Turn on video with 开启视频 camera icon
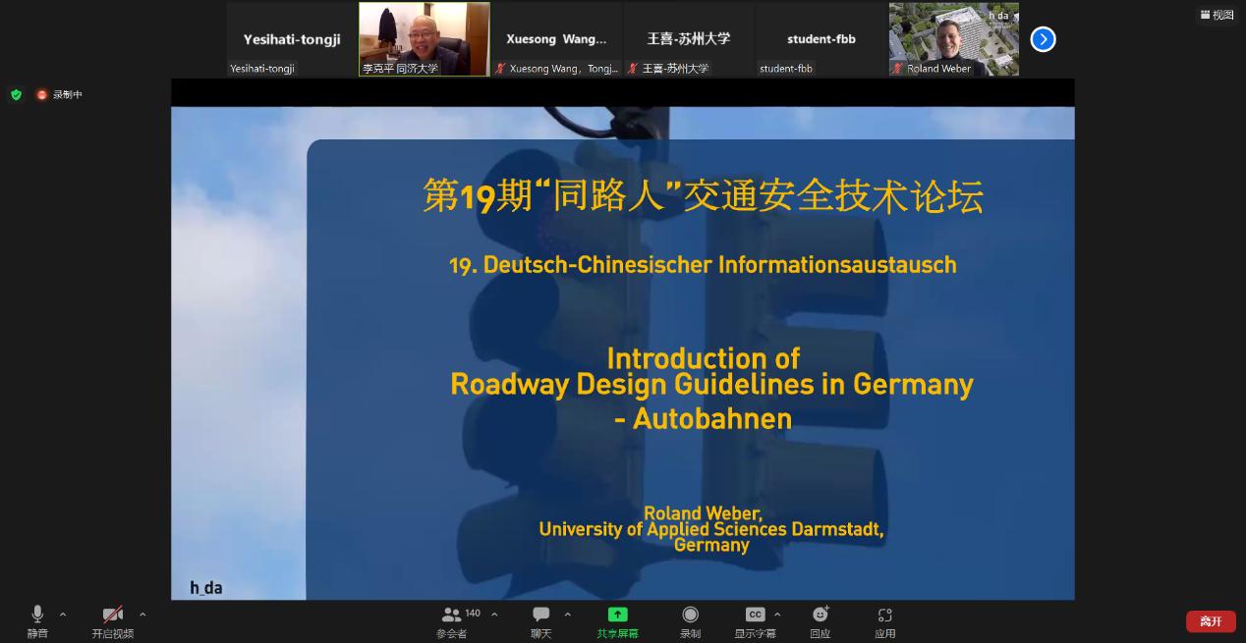The width and height of the screenshot is (1246, 643). pyautogui.click(x=113, y=615)
